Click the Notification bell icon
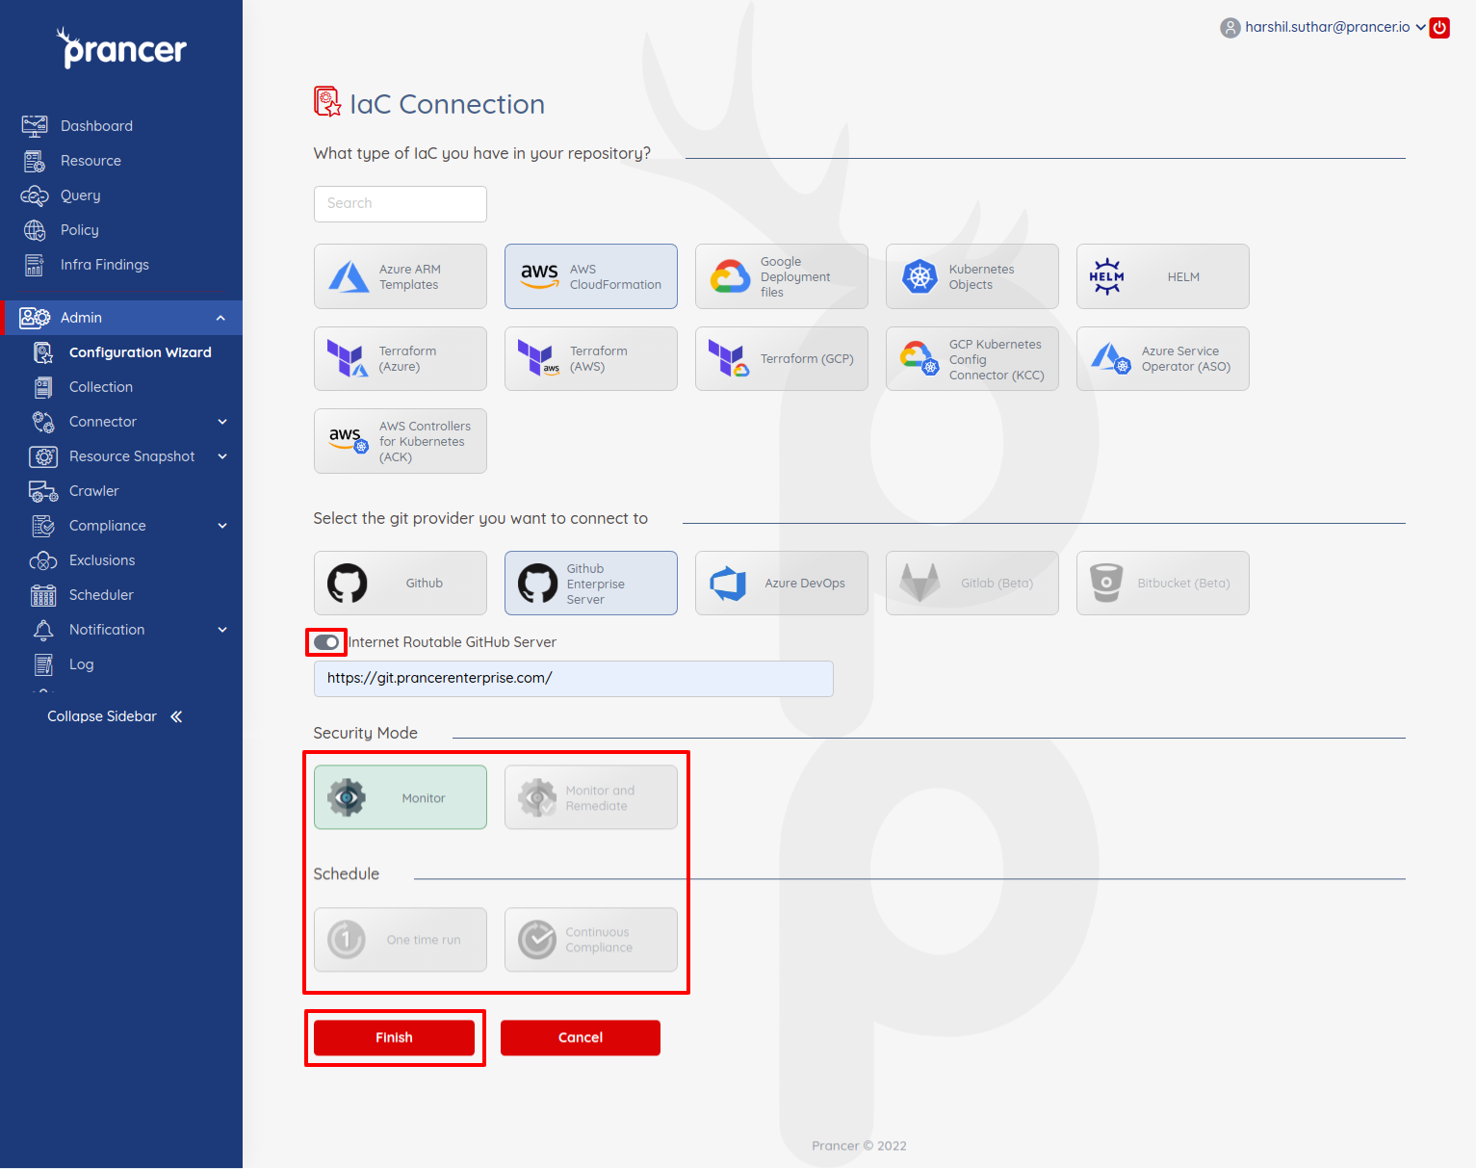Viewport: 1476px width, 1169px height. pos(43,630)
